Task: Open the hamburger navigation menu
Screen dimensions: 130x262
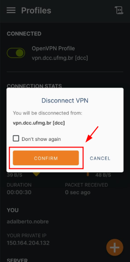Action: pyautogui.click(x=11, y=10)
